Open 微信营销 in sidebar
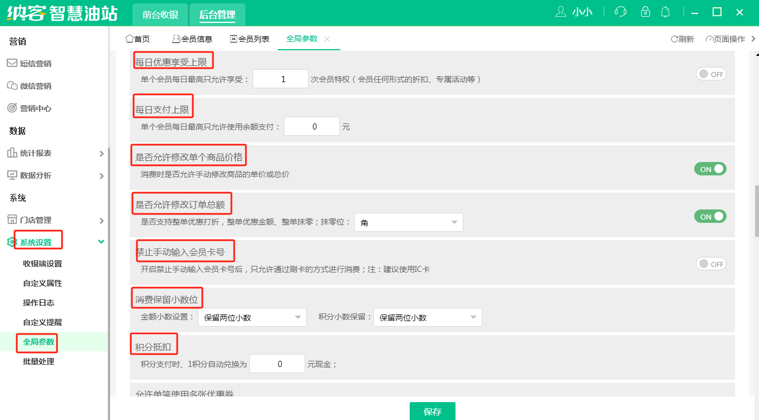This screenshot has width=759, height=420. [x=36, y=86]
